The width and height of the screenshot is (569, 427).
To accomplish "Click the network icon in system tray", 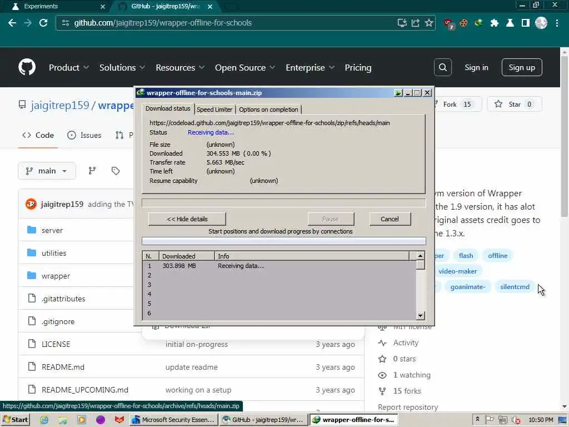I will [x=502, y=420].
